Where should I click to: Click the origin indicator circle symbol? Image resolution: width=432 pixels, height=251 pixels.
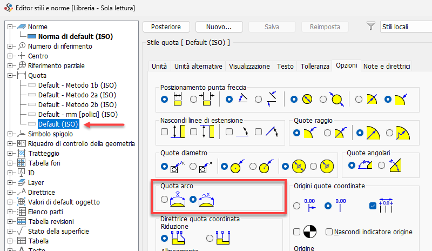pyautogui.click(x=310, y=231)
